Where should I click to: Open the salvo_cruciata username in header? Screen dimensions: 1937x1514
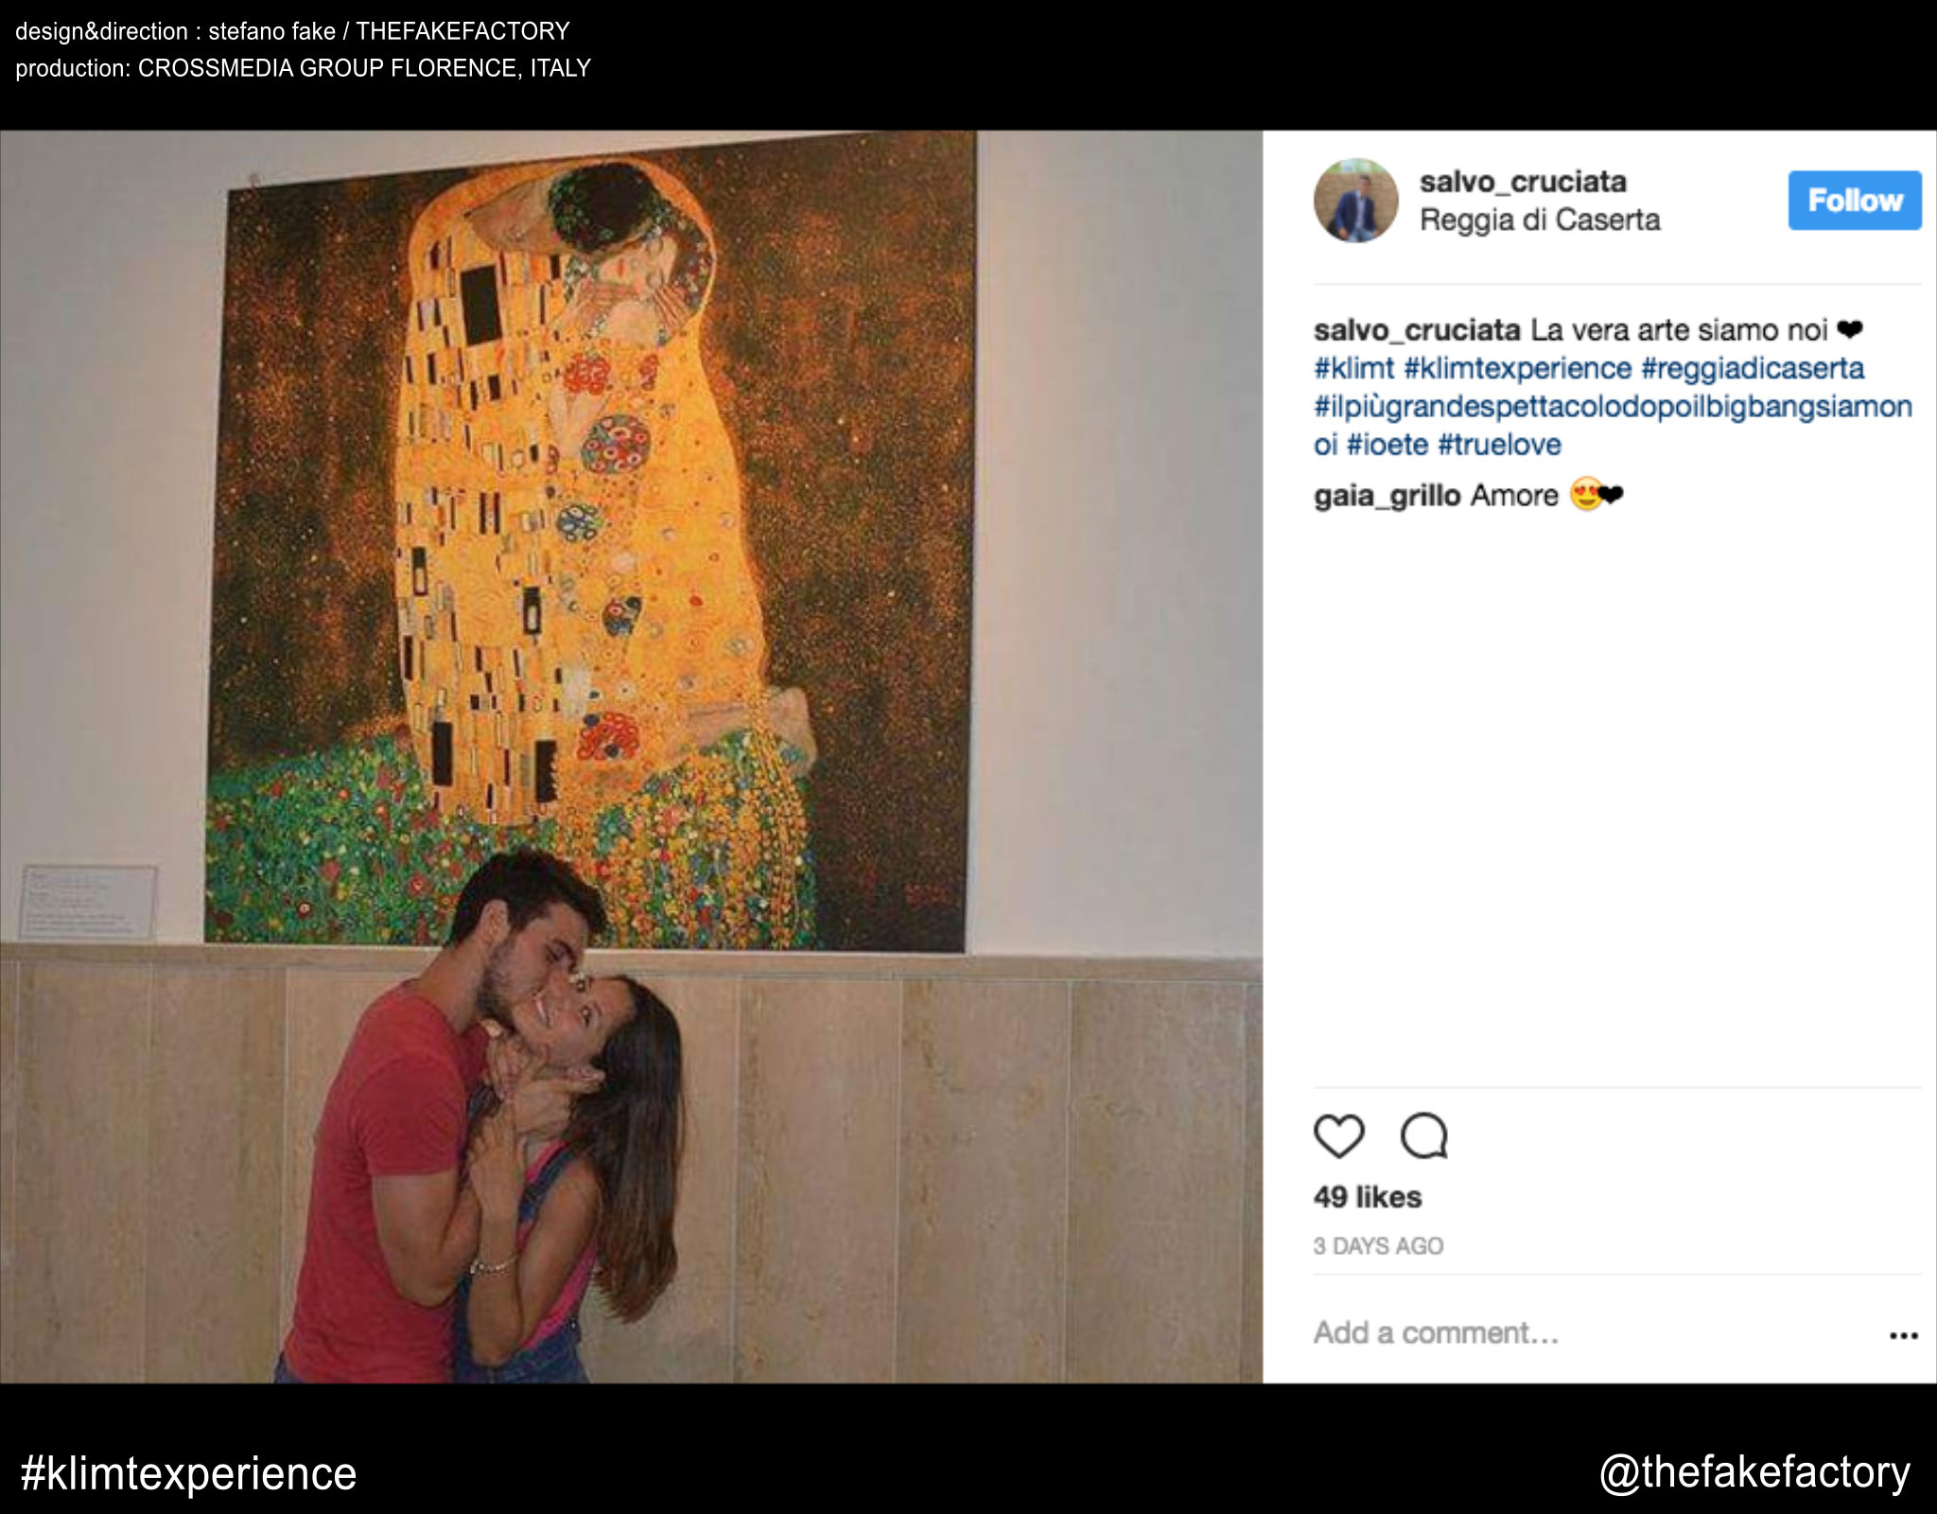[1523, 182]
